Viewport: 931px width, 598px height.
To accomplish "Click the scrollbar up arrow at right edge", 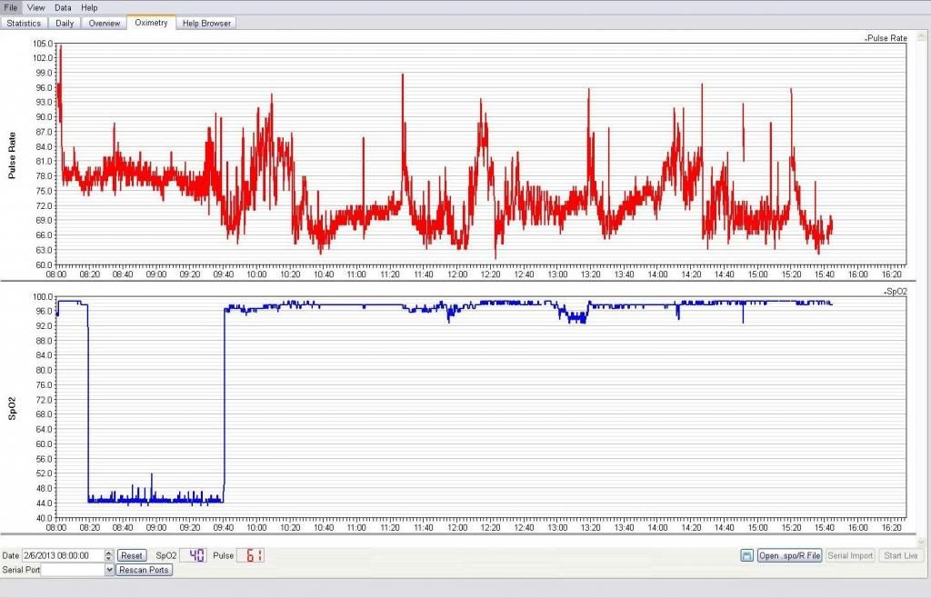I will pyautogui.click(x=922, y=36).
